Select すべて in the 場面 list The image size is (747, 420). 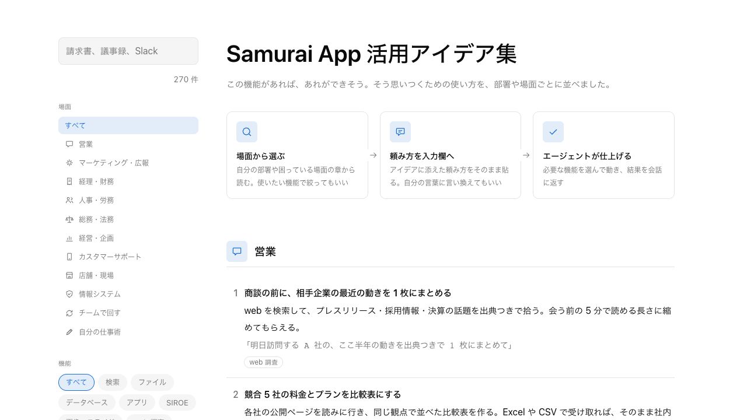click(128, 125)
